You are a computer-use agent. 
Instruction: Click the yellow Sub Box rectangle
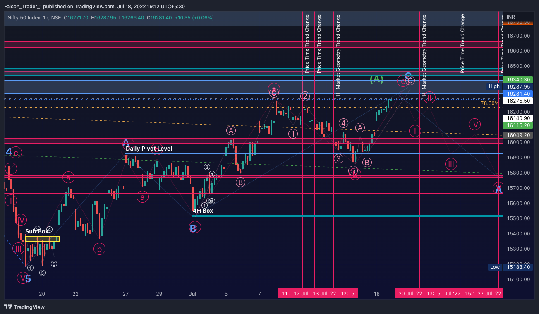click(42, 239)
